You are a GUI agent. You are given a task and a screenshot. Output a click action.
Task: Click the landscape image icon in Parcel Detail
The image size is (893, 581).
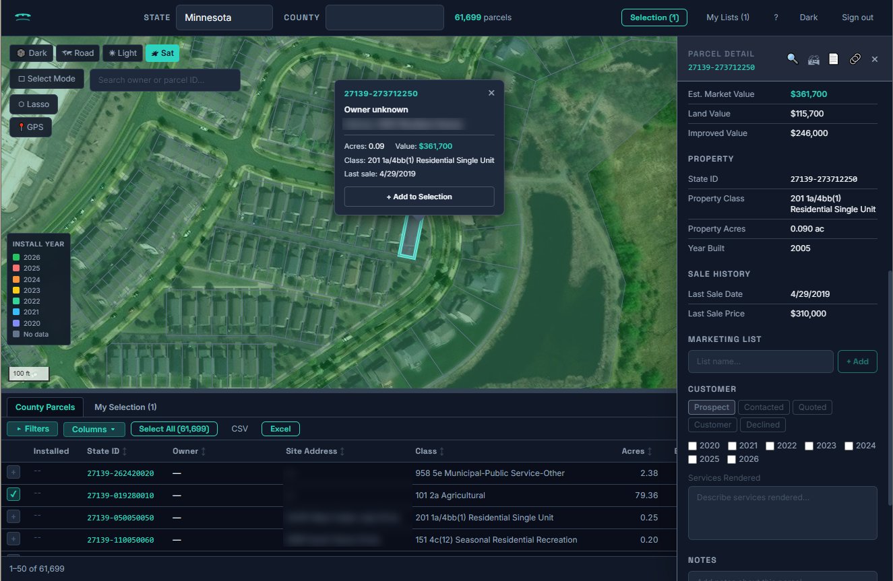point(813,59)
